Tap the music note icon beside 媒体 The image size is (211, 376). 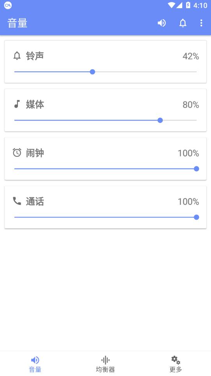(x=17, y=104)
